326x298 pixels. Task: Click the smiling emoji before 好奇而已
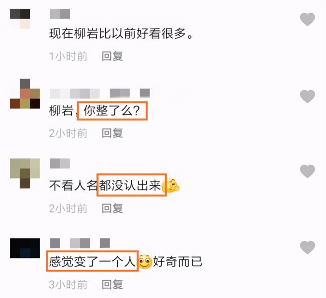(145, 261)
